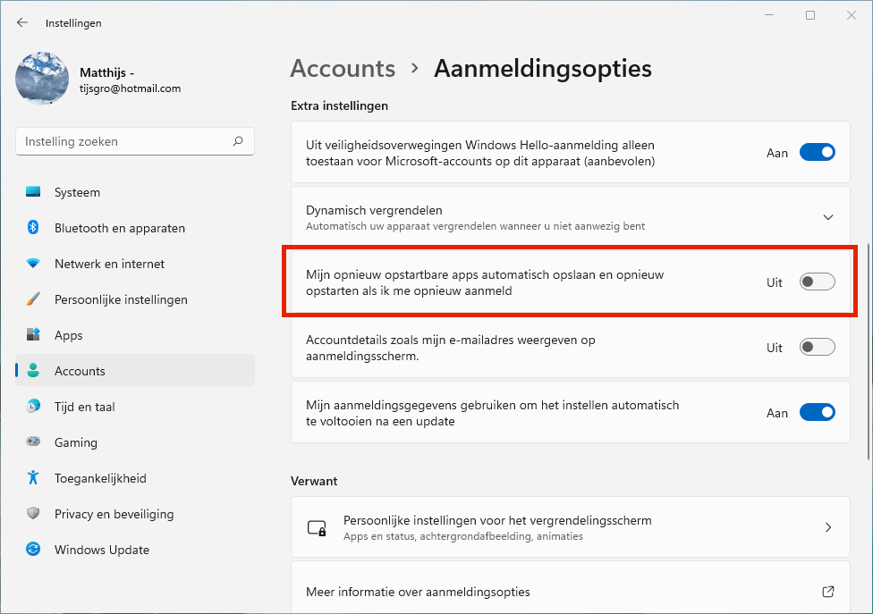Open Meer informatie over aanmeldingsopties external link
The height and width of the screenshot is (614, 873).
pos(827,592)
